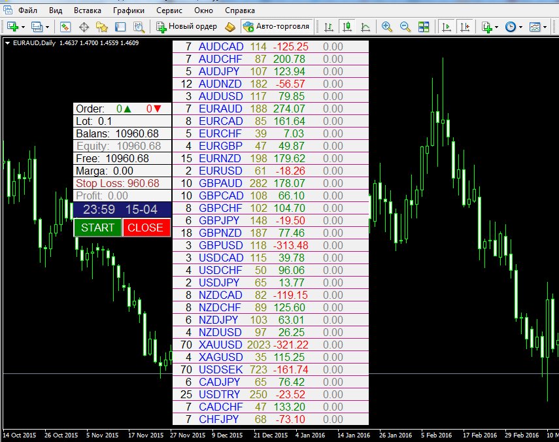
Task: Open the Indicators dropdown arrow
Action: click(x=497, y=27)
